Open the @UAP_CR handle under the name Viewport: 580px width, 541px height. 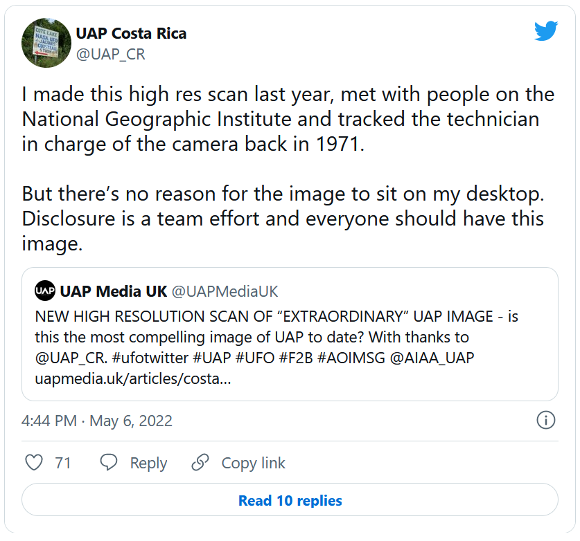tap(110, 55)
